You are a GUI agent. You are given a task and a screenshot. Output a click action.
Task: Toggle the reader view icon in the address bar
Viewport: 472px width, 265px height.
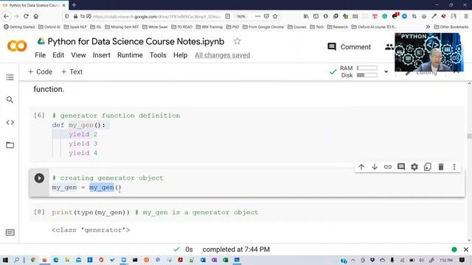pos(228,16)
